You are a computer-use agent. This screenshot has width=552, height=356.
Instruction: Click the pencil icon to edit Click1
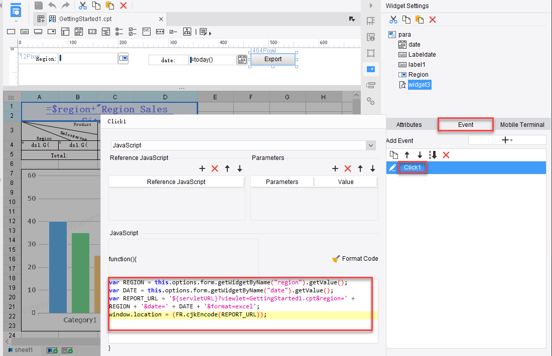click(393, 167)
